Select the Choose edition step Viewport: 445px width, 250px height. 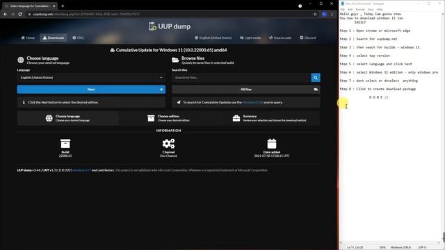(x=168, y=118)
